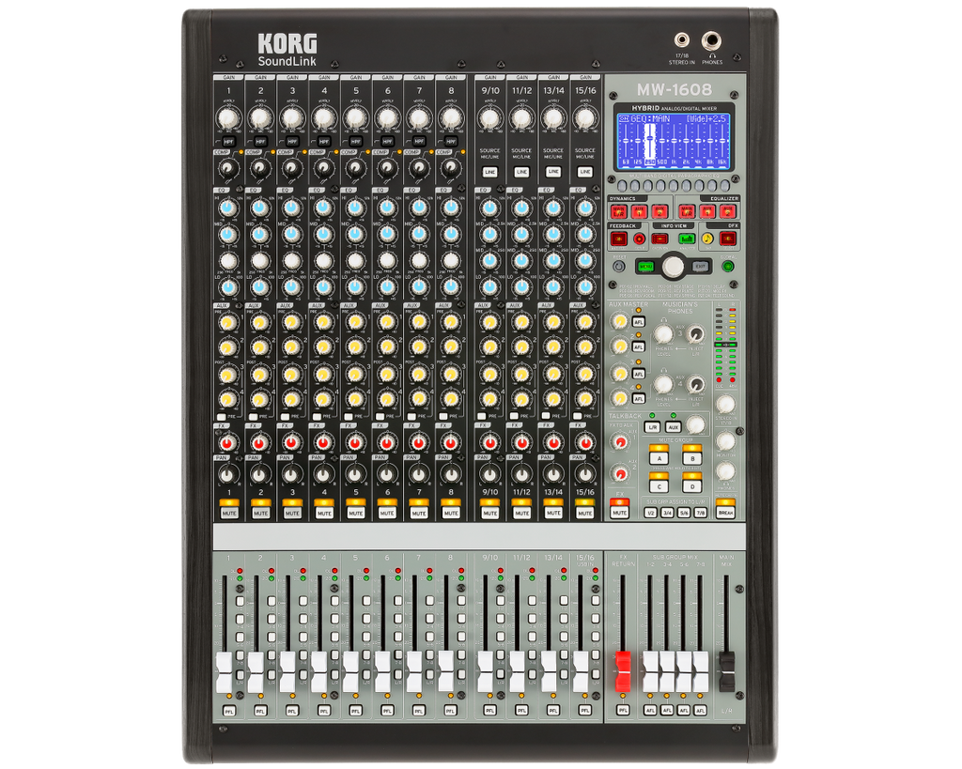Assign sub group 7/8 to L/R
The height and width of the screenshot is (769, 962).
point(700,512)
